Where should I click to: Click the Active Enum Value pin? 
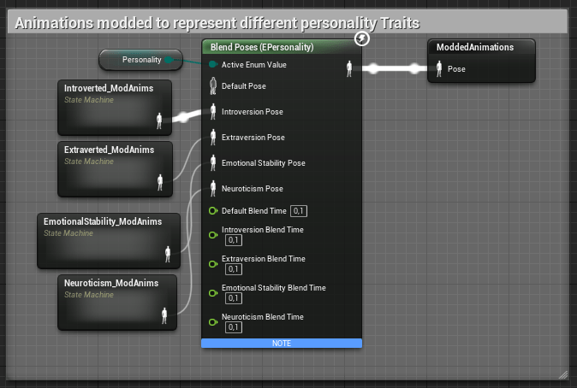(213, 64)
